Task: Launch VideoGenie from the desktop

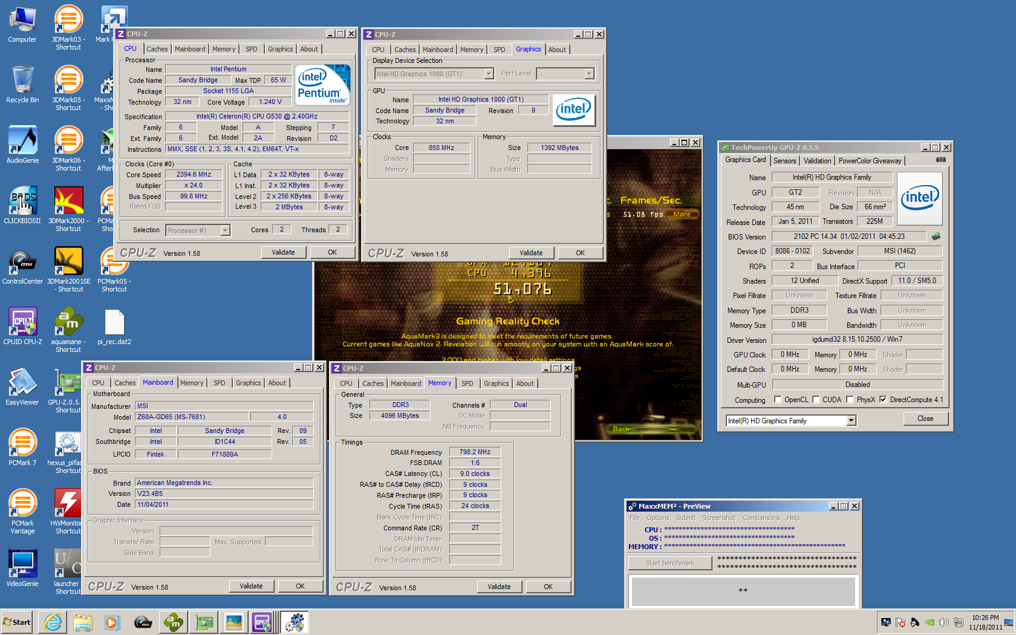Action: point(22,568)
